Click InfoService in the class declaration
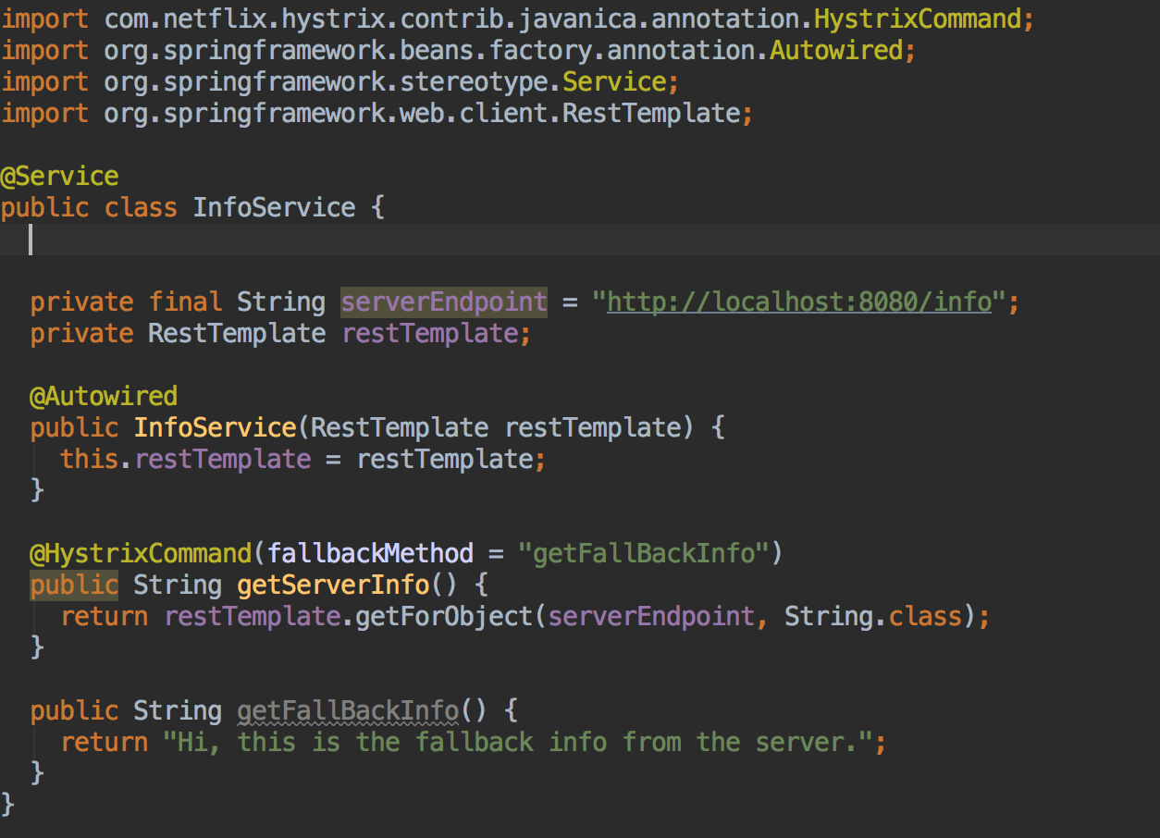 point(274,207)
